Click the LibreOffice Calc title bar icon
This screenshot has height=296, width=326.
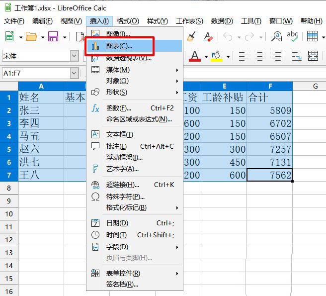point(8,7)
